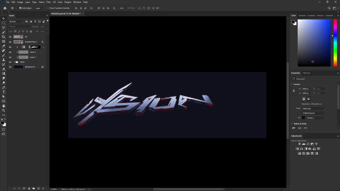This screenshot has height=191, width=340.
Task: Select the Gradient tool
Action: click(x=3, y=73)
